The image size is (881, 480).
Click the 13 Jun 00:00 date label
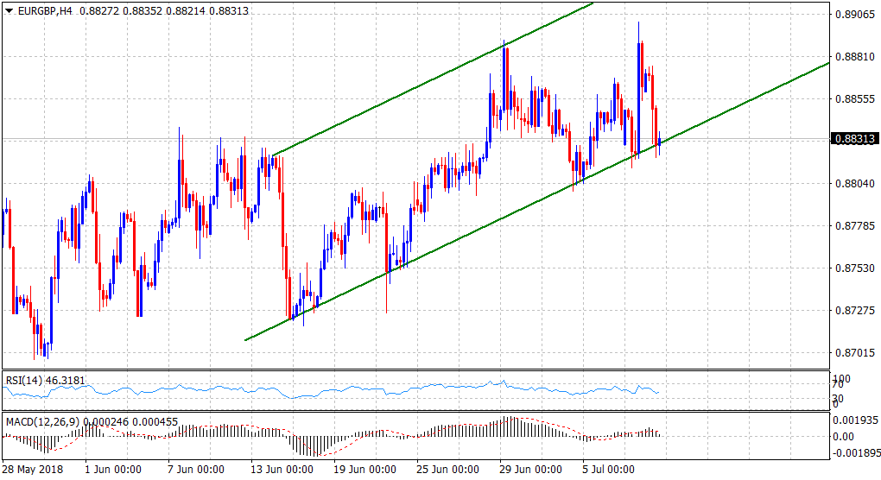[282, 470]
